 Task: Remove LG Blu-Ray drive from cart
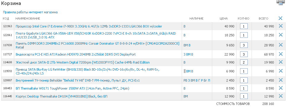(281, 71)
